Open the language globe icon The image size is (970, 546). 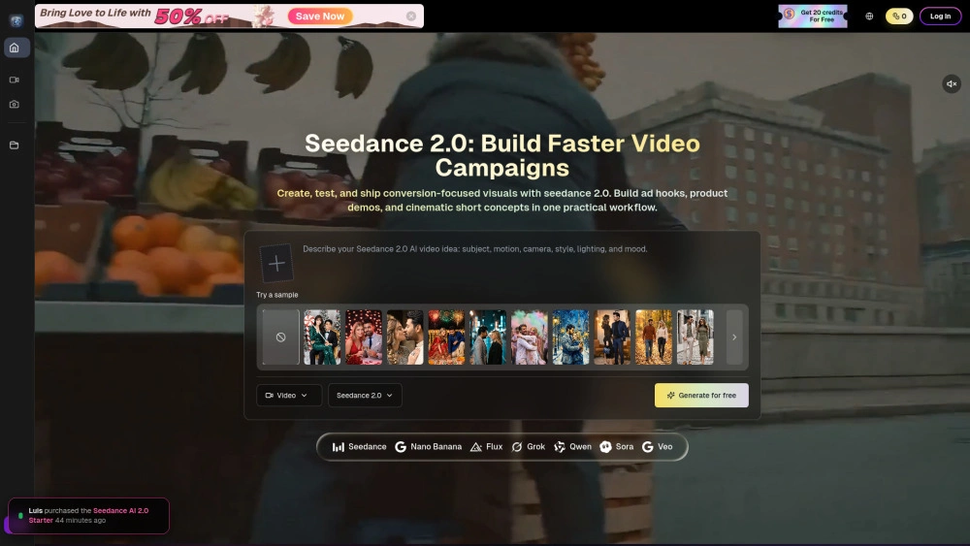869,16
